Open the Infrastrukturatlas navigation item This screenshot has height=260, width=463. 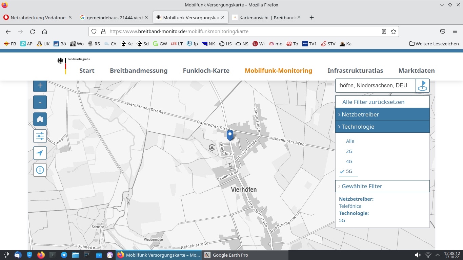click(x=355, y=71)
